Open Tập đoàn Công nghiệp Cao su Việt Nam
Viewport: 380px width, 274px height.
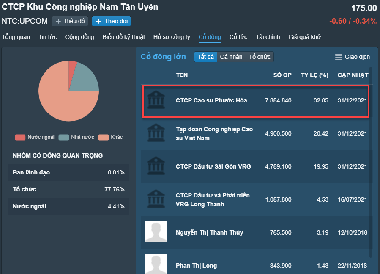click(x=214, y=133)
